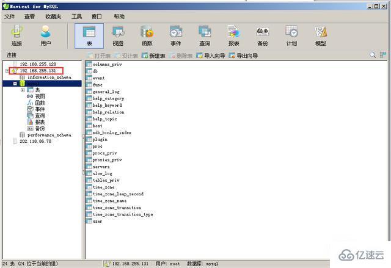Select the 报表 (Report) toolbar icon
Viewport: 391px width, 268px height.
click(x=233, y=36)
